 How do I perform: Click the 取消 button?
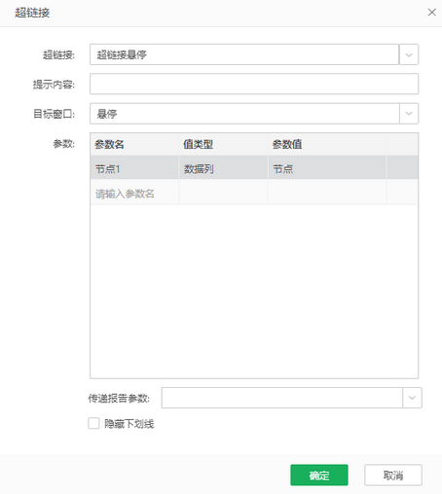393,475
